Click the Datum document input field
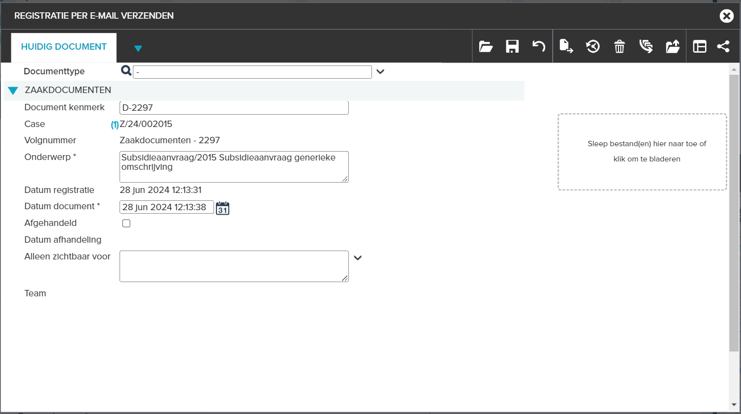The height and width of the screenshot is (414, 741). [167, 207]
